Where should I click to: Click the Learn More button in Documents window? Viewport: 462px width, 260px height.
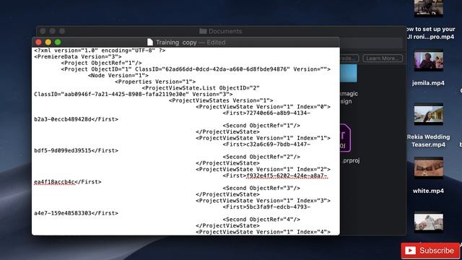click(383, 58)
